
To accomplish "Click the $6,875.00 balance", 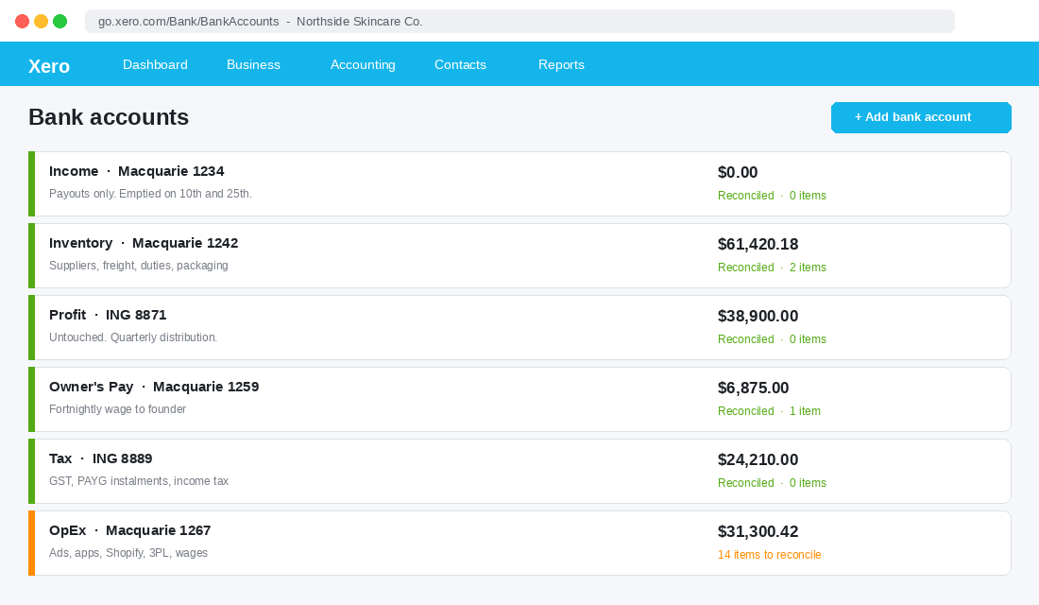I will pyautogui.click(x=754, y=388).
